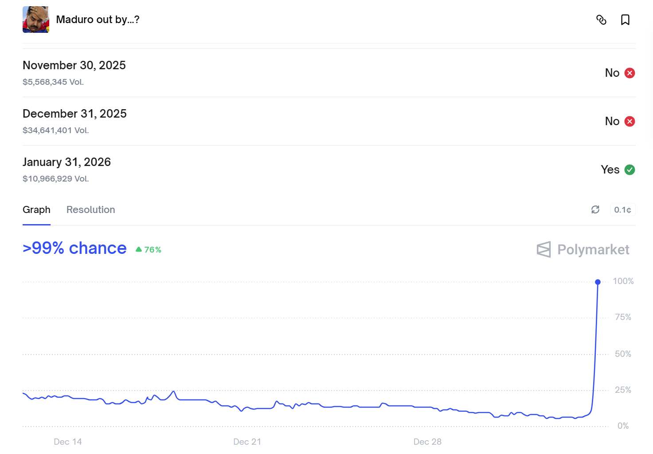The width and height of the screenshot is (653, 454).
Task: Click the red X icon for December 31
Action: click(630, 121)
